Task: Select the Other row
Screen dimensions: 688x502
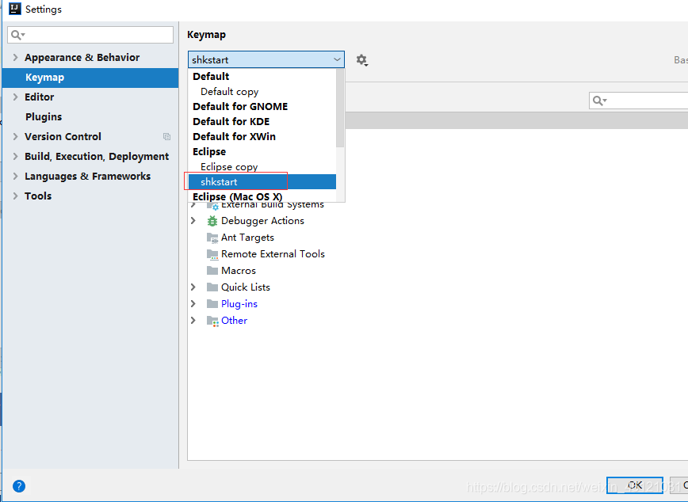Action: tap(234, 321)
